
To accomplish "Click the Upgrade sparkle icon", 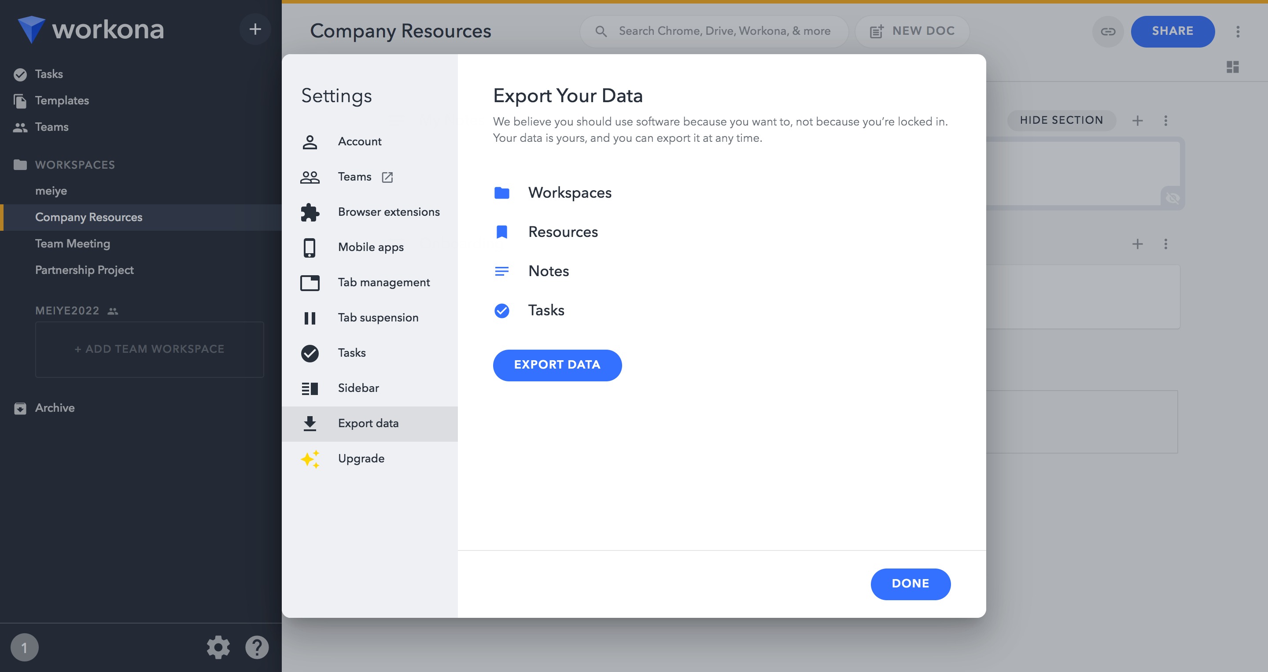I will (310, 459).
